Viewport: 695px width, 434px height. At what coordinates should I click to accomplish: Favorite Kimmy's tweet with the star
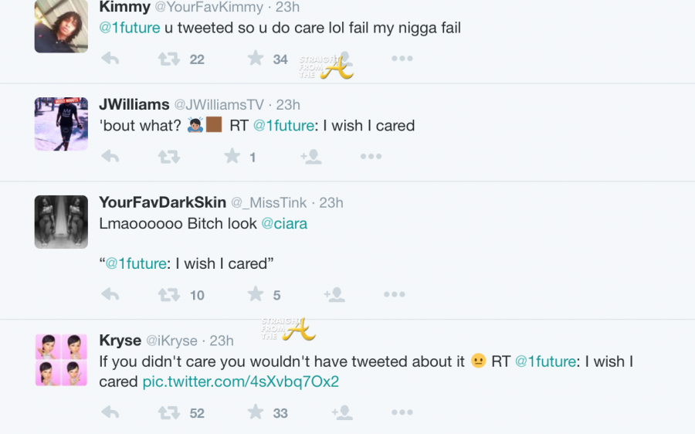pyautogui.click(x=255, y=59)
